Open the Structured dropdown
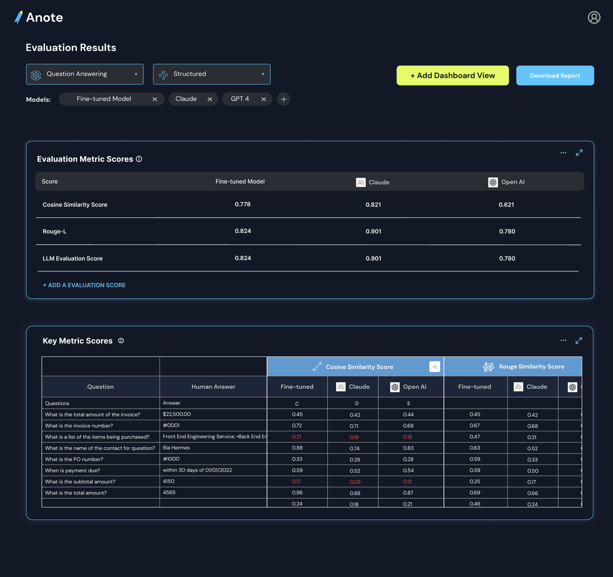Image resolution: width=613 pixels, height=577 pixels. (x=212, y=74)
